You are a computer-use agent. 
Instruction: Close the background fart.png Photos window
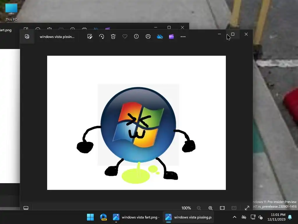tap(182, 27)
